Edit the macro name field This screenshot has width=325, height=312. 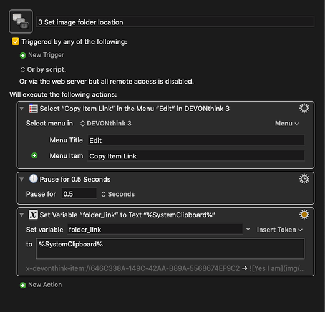click(175, 22)
